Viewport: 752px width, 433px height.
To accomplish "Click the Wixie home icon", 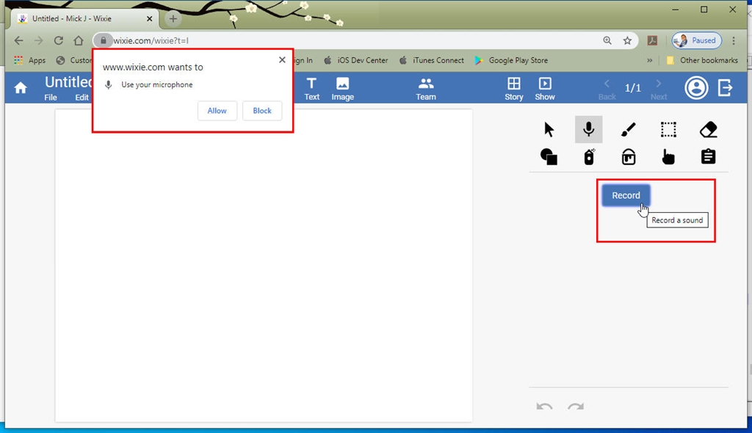I will pyautogui.click(x=21, y=88).
